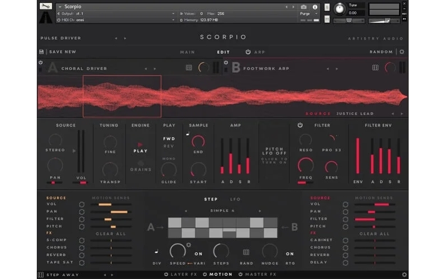Image resolution: width=446 pixels, height=279 pixels.
Task: Toggle MASTER FX power icon
Action: click(x=240, y=274)
